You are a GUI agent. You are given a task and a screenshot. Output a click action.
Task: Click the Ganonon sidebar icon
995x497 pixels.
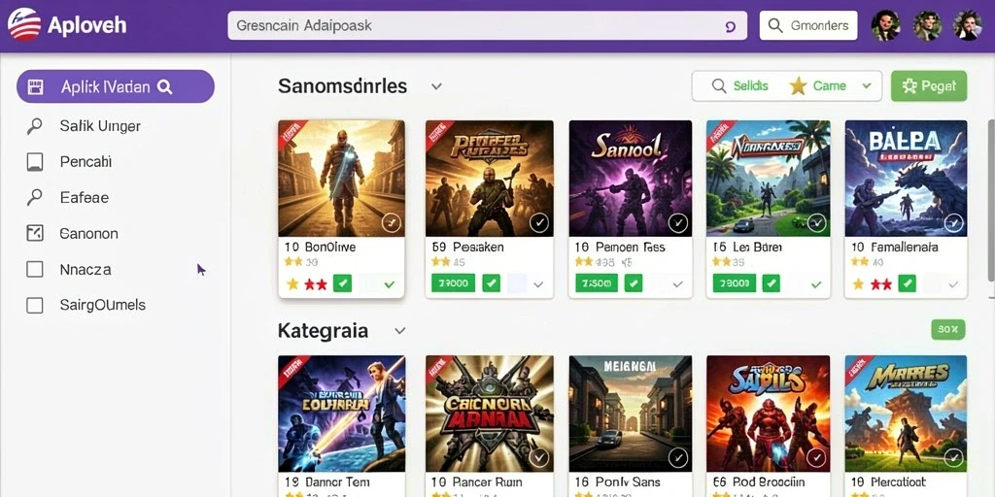(x=34, y=233)
